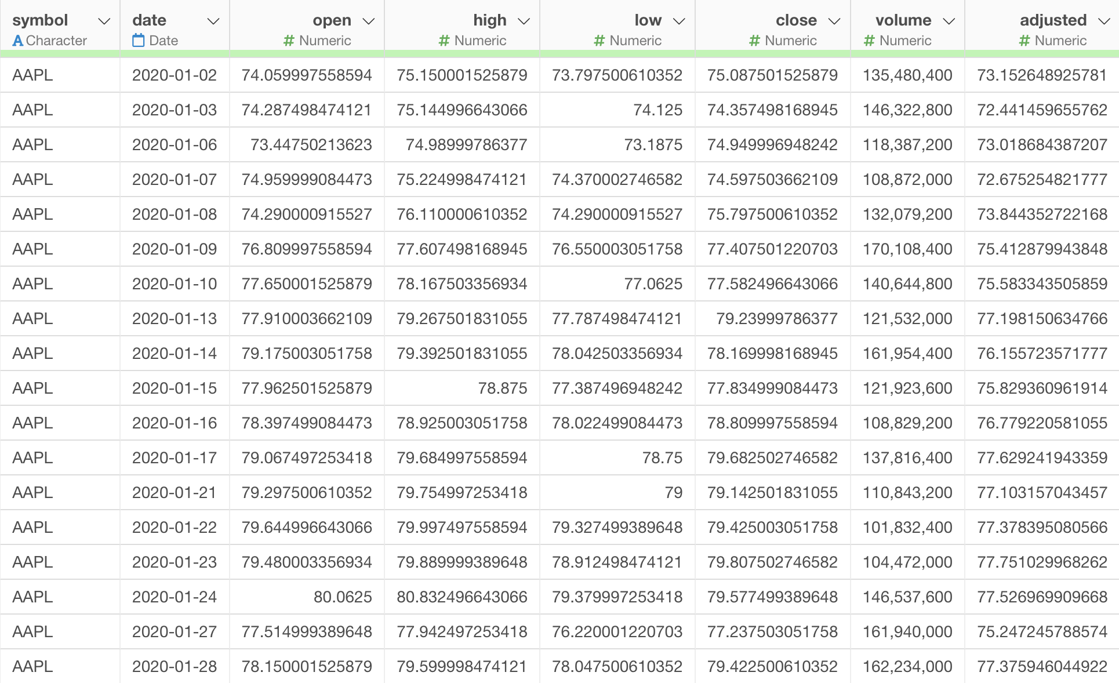The height and width of the screenshot is (683, 1119).
Task: Open the open column dropdown chevron
Action: click(369, 21)
